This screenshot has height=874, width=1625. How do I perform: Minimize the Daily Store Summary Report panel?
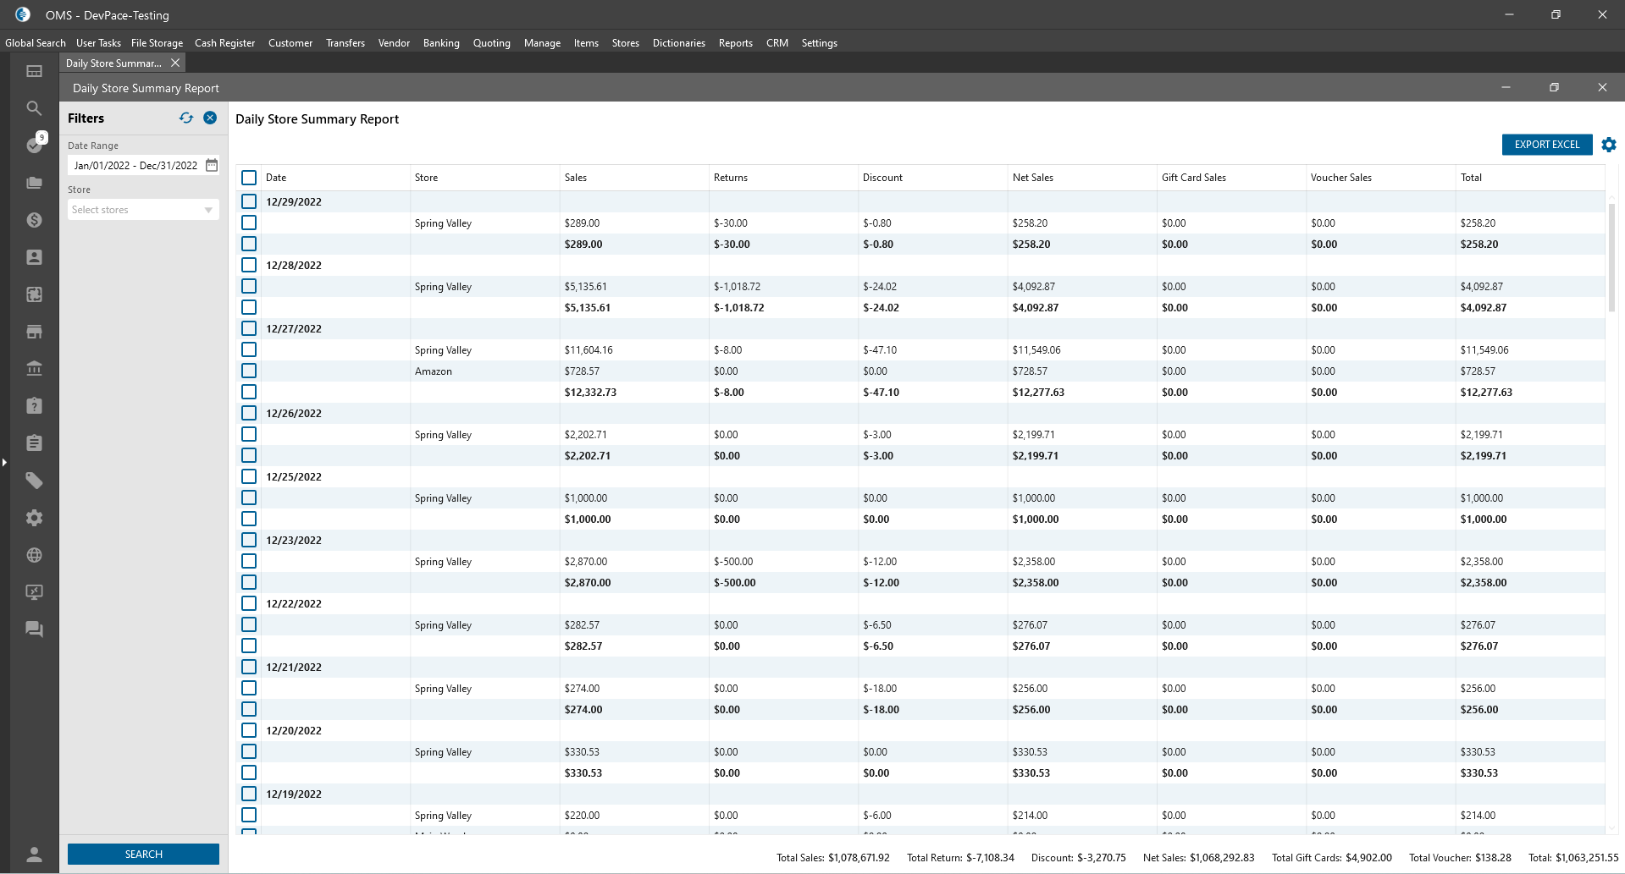[x=1506, y=87]
